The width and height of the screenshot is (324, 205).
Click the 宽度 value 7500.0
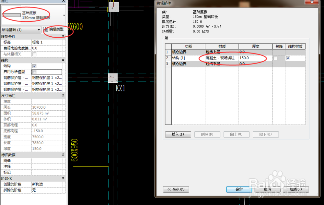pyautogui.click(x=47, y=137)
